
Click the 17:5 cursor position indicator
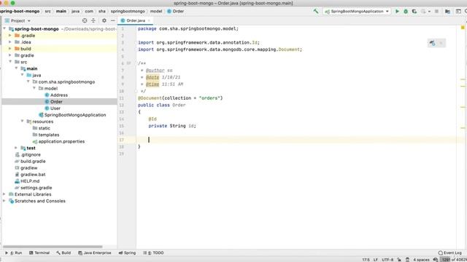pyautogui.click(x=366, y=260)
